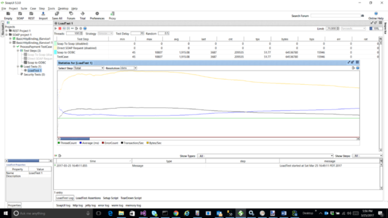
Task: Open the Show Types dropdown
Action: [266, 156]
